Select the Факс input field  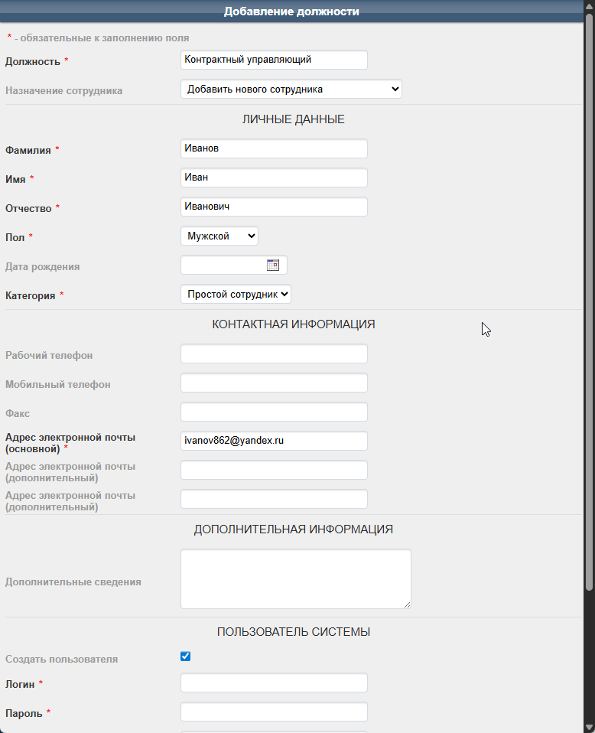pyautogui.click(x=274, y=412)
